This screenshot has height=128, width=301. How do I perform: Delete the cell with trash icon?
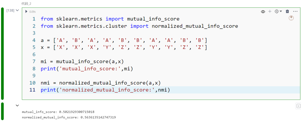287,11
